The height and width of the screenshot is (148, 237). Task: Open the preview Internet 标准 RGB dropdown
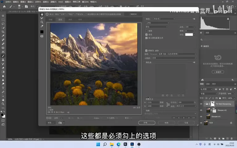pyautogui.click(x=173, y=54)
